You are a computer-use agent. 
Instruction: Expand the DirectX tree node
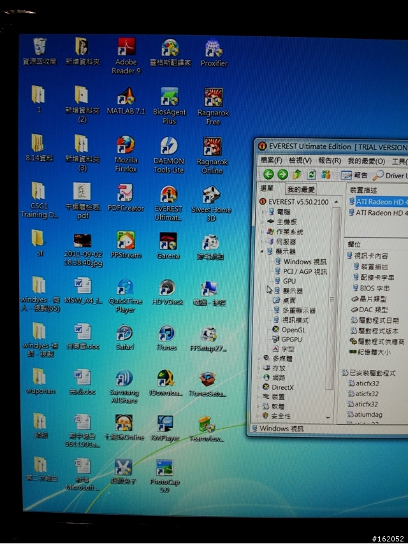pos(259,387)
